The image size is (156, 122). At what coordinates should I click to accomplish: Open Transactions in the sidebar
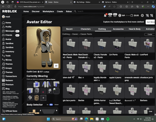[x=9, y=76]
